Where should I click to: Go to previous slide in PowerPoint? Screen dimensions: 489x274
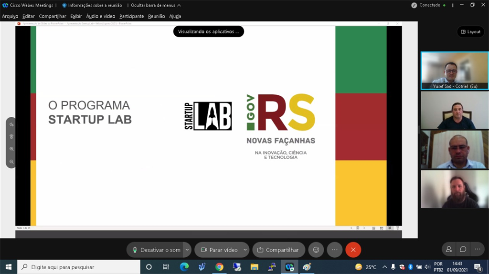[351, 228]
